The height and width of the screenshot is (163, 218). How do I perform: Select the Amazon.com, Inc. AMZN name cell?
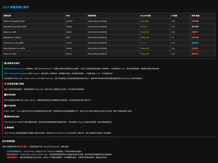coord(34,43)
